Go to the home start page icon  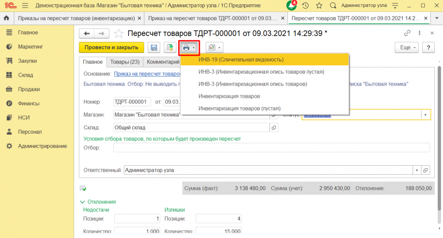pyautogui.click(x=6, y=18)
